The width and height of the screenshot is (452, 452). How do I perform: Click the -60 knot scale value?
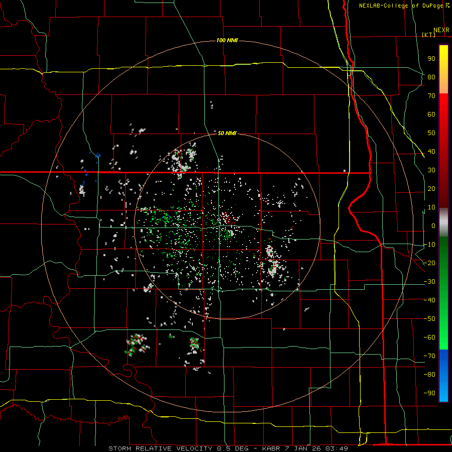point(429,337)
